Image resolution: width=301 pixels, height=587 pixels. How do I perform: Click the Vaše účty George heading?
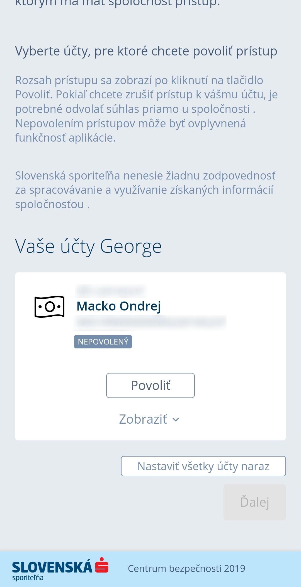(88, 246)
